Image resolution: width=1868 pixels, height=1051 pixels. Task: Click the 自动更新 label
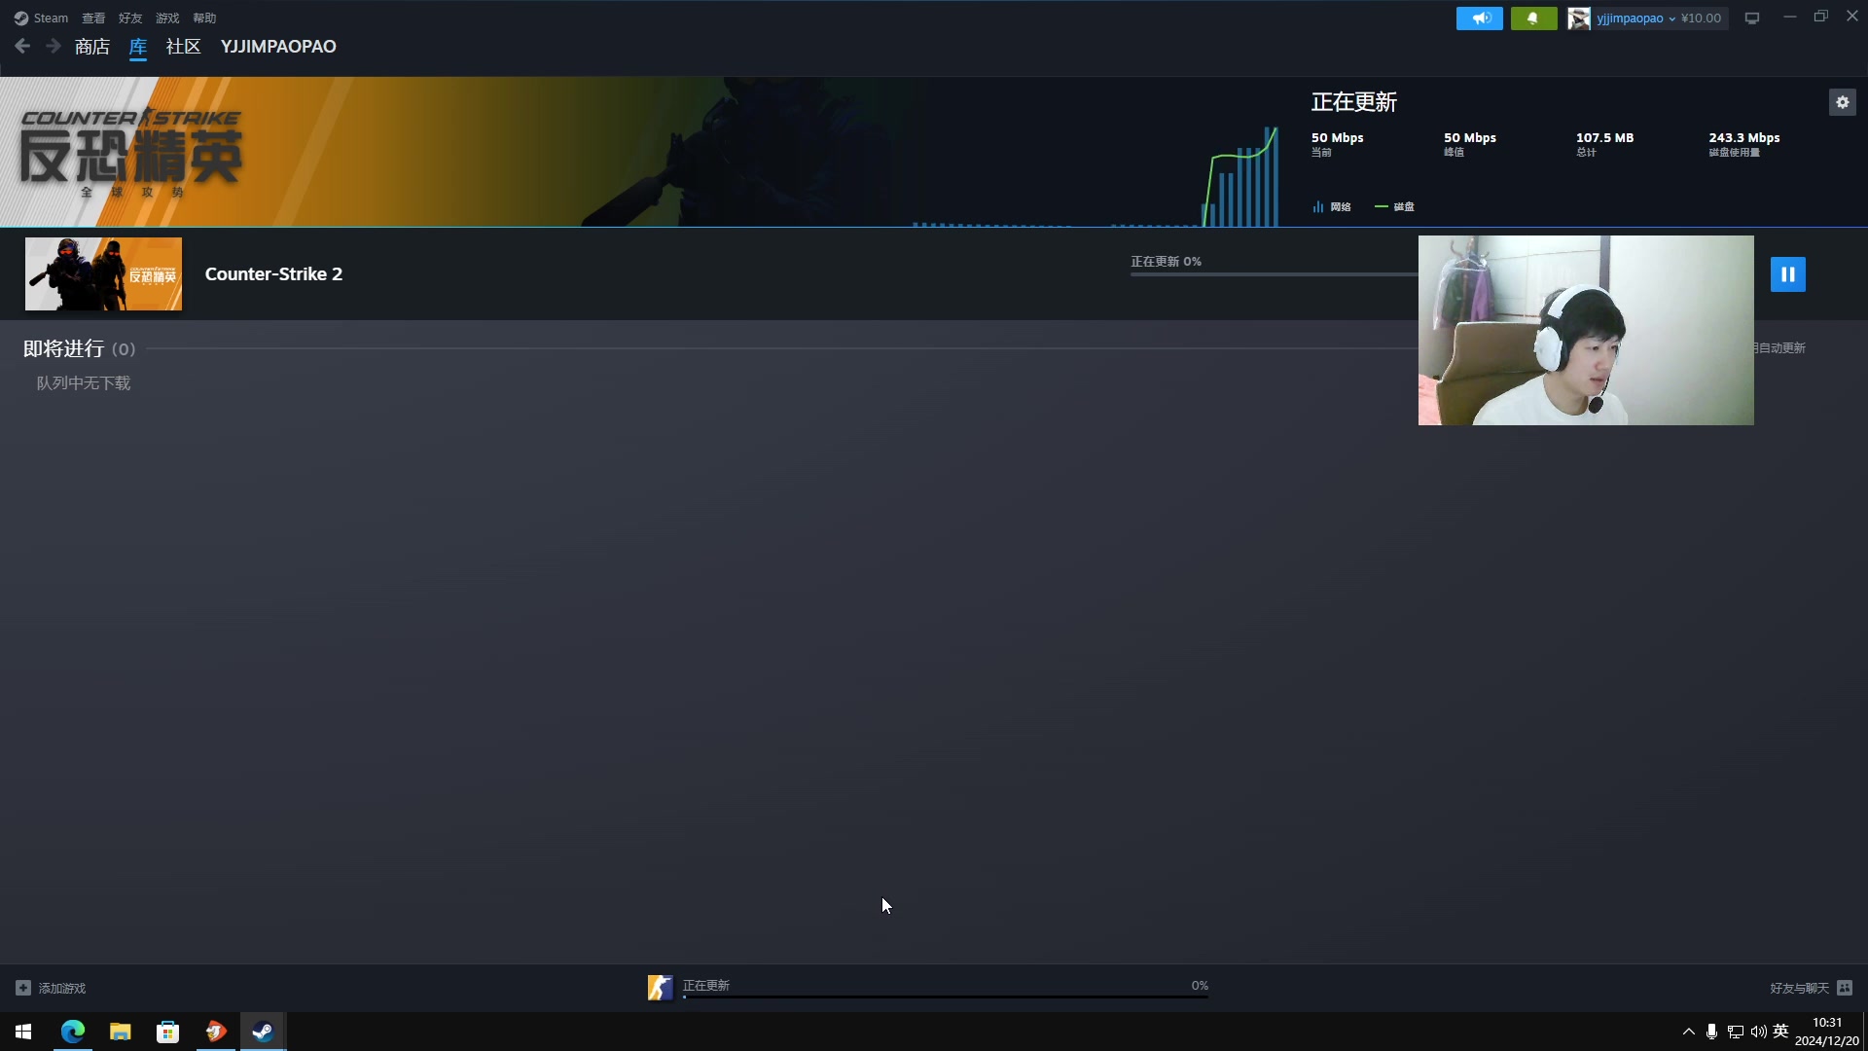click(1780, 348)
